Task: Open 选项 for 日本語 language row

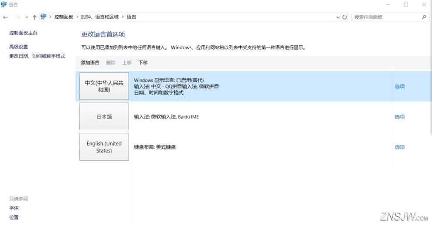Action: (x=399, y=117)
